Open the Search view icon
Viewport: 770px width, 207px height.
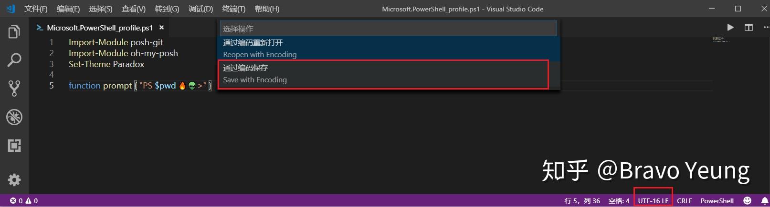pos(14,60)
